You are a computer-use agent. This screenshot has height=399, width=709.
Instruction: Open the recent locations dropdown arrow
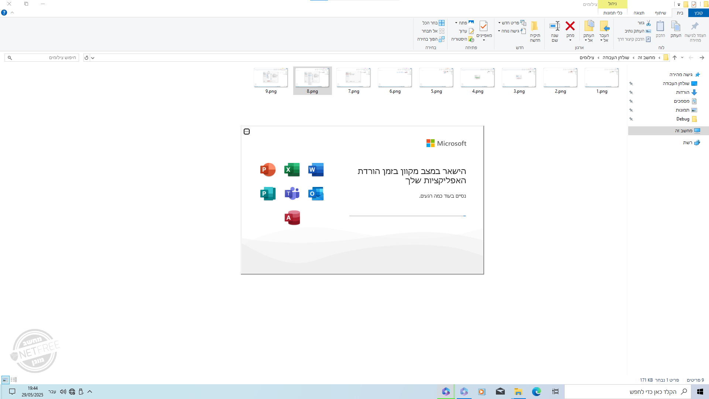click(682, 58)
